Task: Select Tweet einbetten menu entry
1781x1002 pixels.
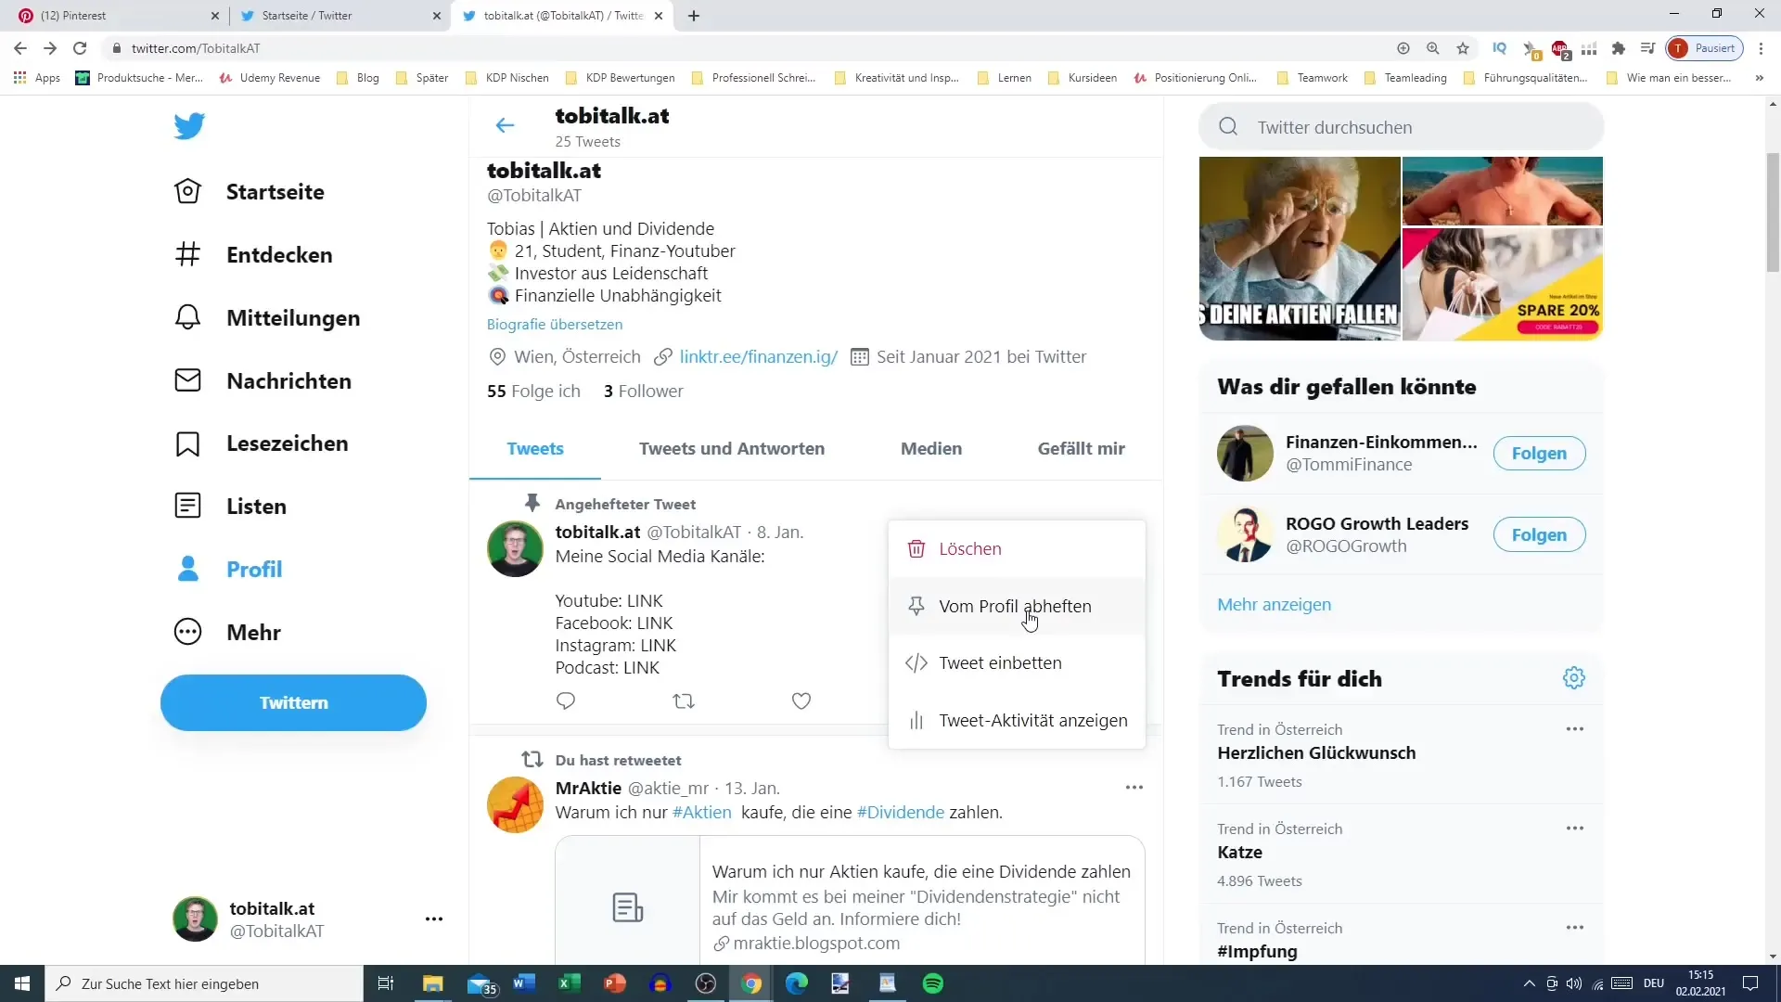Action: 1017,663
